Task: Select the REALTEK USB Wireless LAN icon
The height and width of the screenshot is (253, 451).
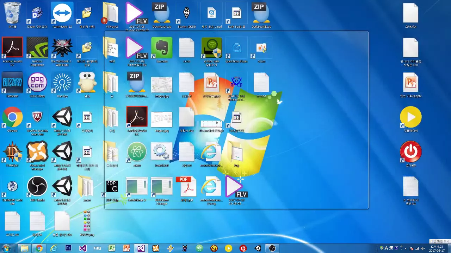Action: tap(236, 86)
